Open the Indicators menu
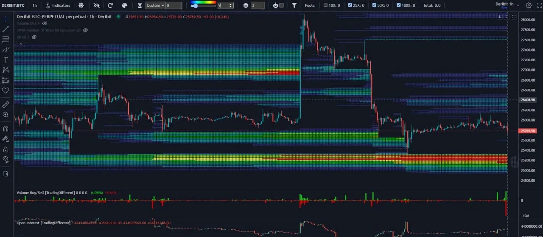This screenshot has height=237, width=543. click(x=58, y=6)
